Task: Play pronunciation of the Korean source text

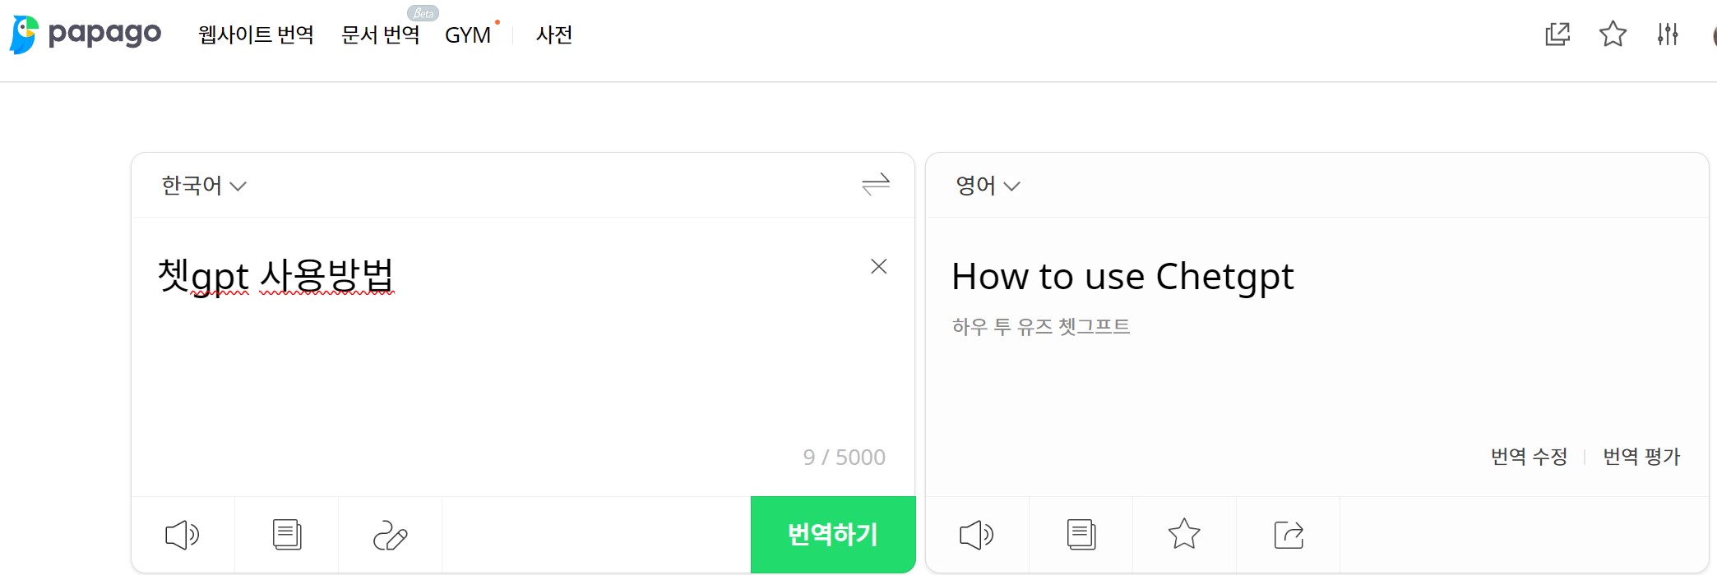Action: coord(183,534)
